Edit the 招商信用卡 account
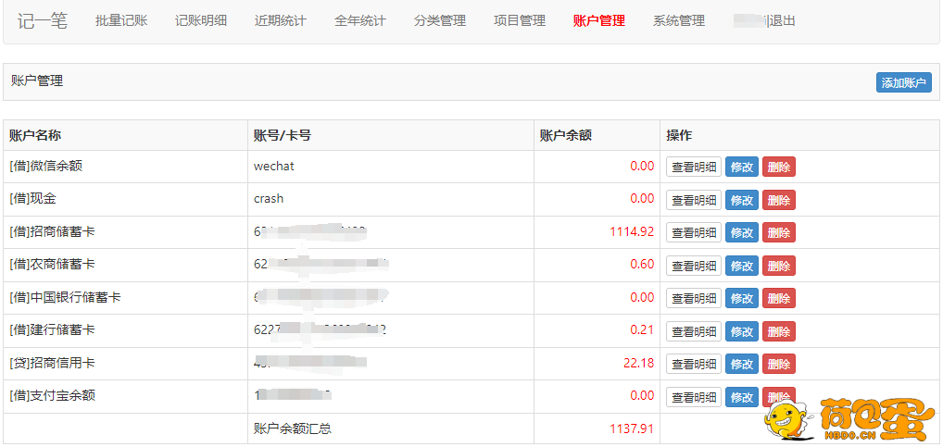This screenshot has width=943, height=447. (x=742, y=364)
